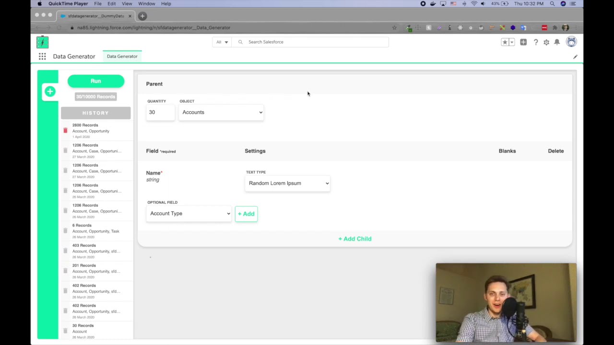
Task: Open the macOS Notification Center icon
Action: [x=573, y=4]
